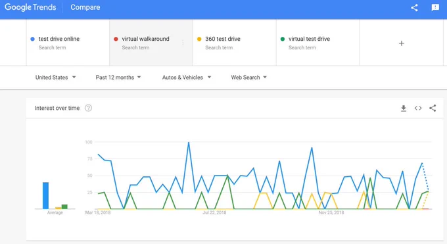Select the 'test drive online' search term

point(68,43)
